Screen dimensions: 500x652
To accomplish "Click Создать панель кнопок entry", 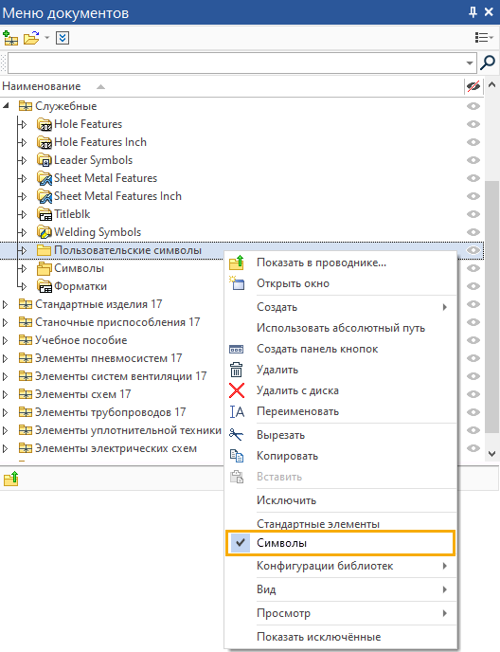I will coord(317,349).
